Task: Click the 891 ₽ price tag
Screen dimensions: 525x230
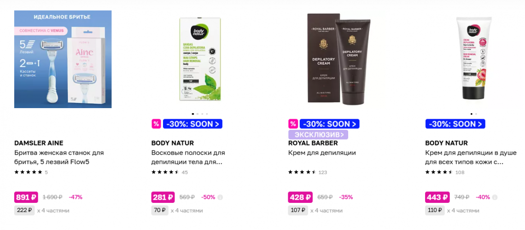Action: coord(26,197)
